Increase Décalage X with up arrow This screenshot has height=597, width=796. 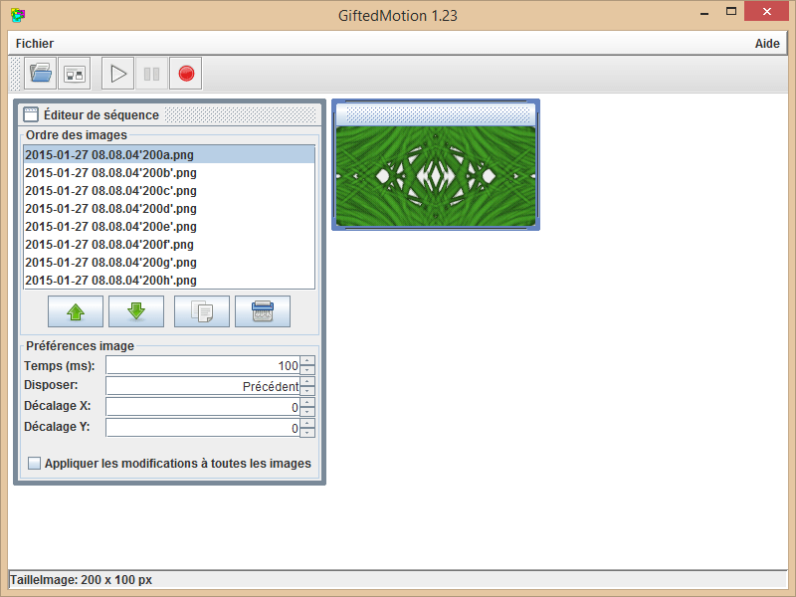point(307,402)
